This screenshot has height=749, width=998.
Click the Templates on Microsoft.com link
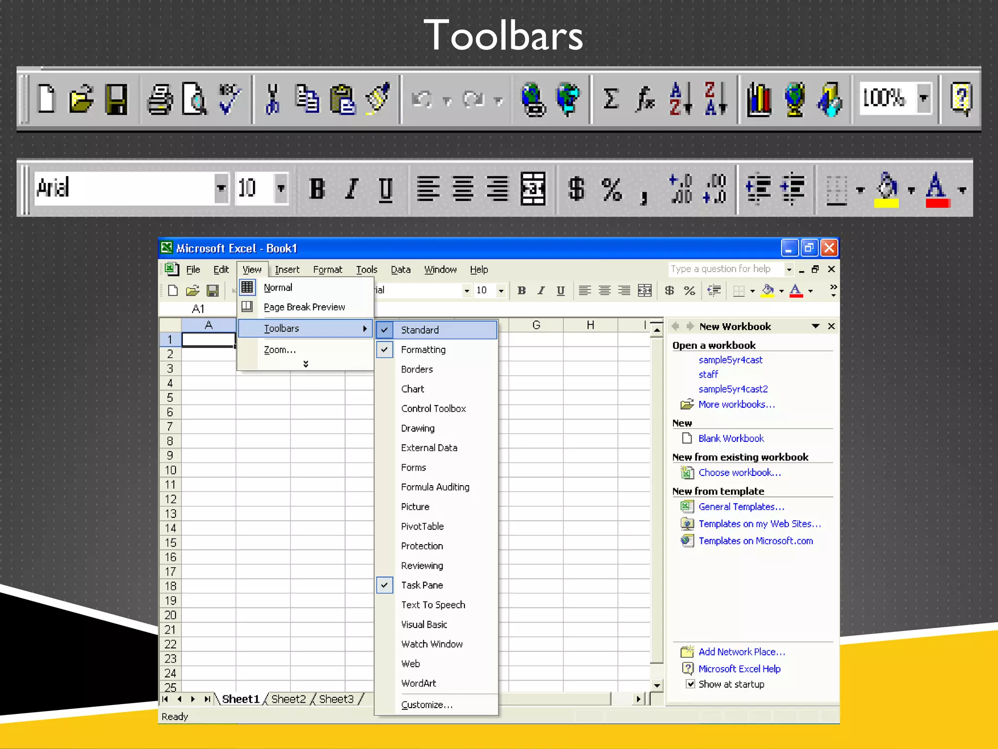(756, 541)
